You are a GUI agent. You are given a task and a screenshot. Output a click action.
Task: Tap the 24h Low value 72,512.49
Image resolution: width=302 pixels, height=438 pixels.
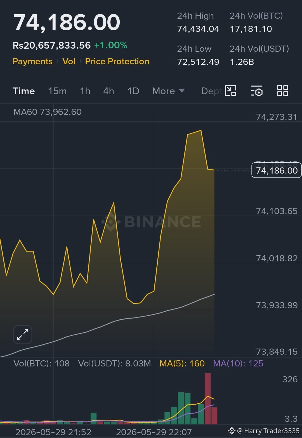198,62
